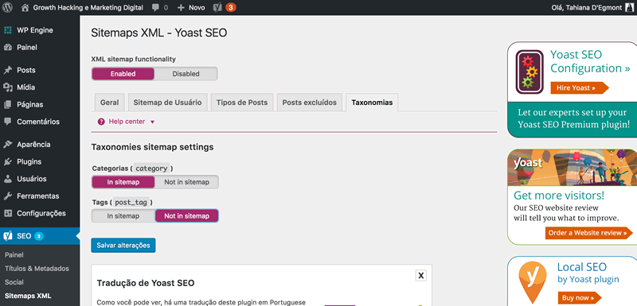Viewport: 637px width, 306px height.
Task: Click the Ferramentas wrench icon
Action: tap(7, 196)
